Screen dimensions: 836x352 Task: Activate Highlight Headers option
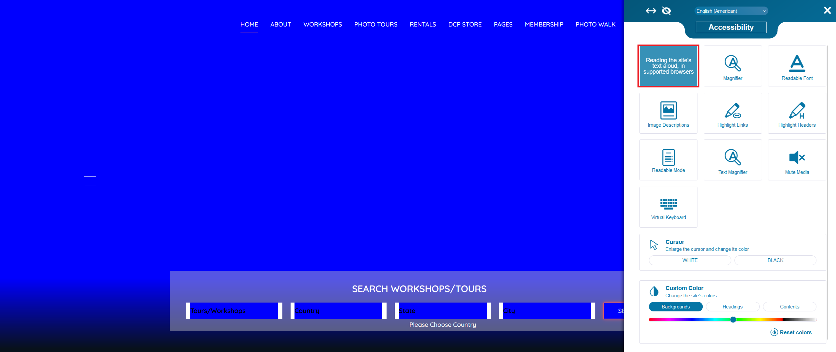pos(797,113)
